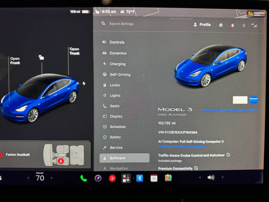This screenshot has width=269, height=202.
Task: Open the Calendar app icon
Action: 154,178
